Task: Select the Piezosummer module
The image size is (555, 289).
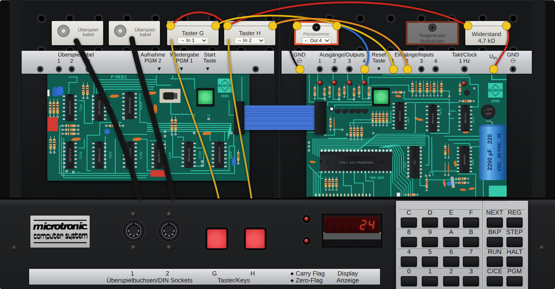Action: tap(316, 33)
